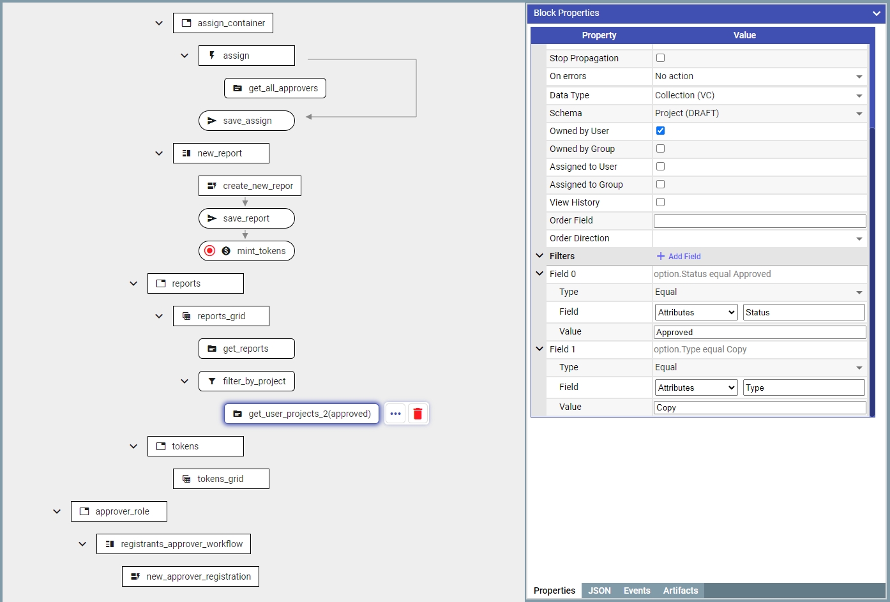Open the On errors dropdown
The width and height of the screenshot is (890, 602).
[758, 77]
